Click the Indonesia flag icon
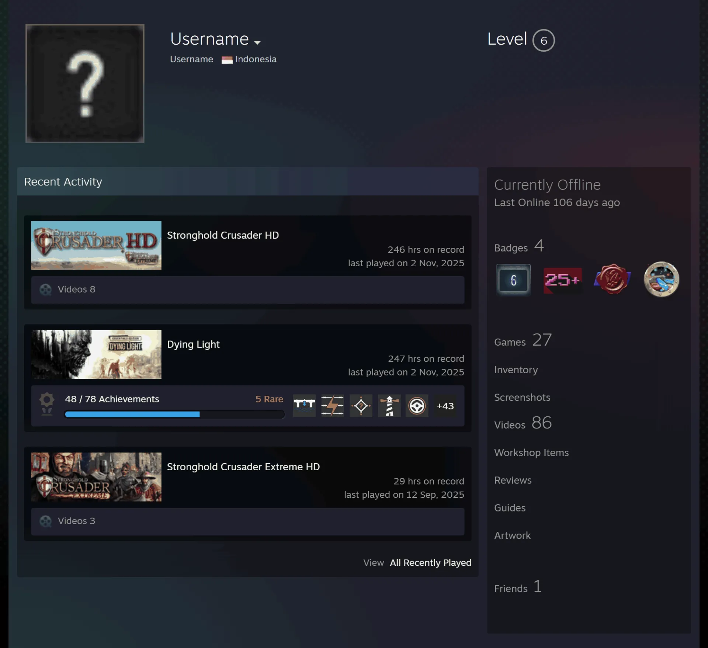Viewport: 708px width, 648px height. click(x=227, y=59)
